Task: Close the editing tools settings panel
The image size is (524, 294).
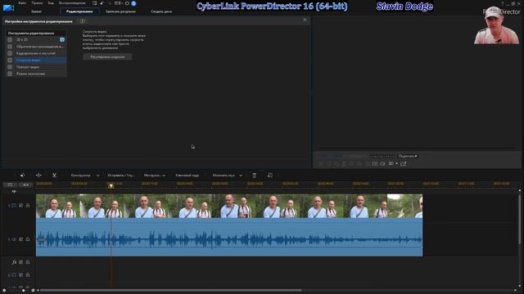Action: click(x=305, y=20)
